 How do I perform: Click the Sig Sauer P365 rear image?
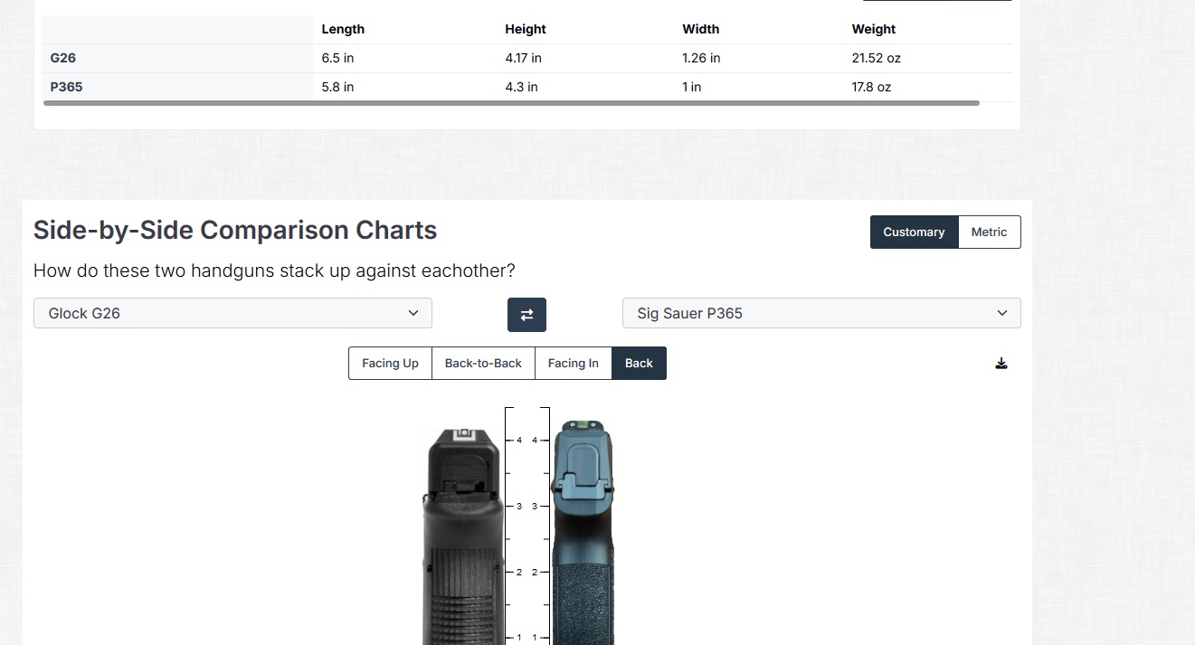tap(583, 534)
